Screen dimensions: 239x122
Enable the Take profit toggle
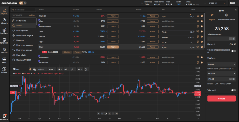[x=233, y=90]
